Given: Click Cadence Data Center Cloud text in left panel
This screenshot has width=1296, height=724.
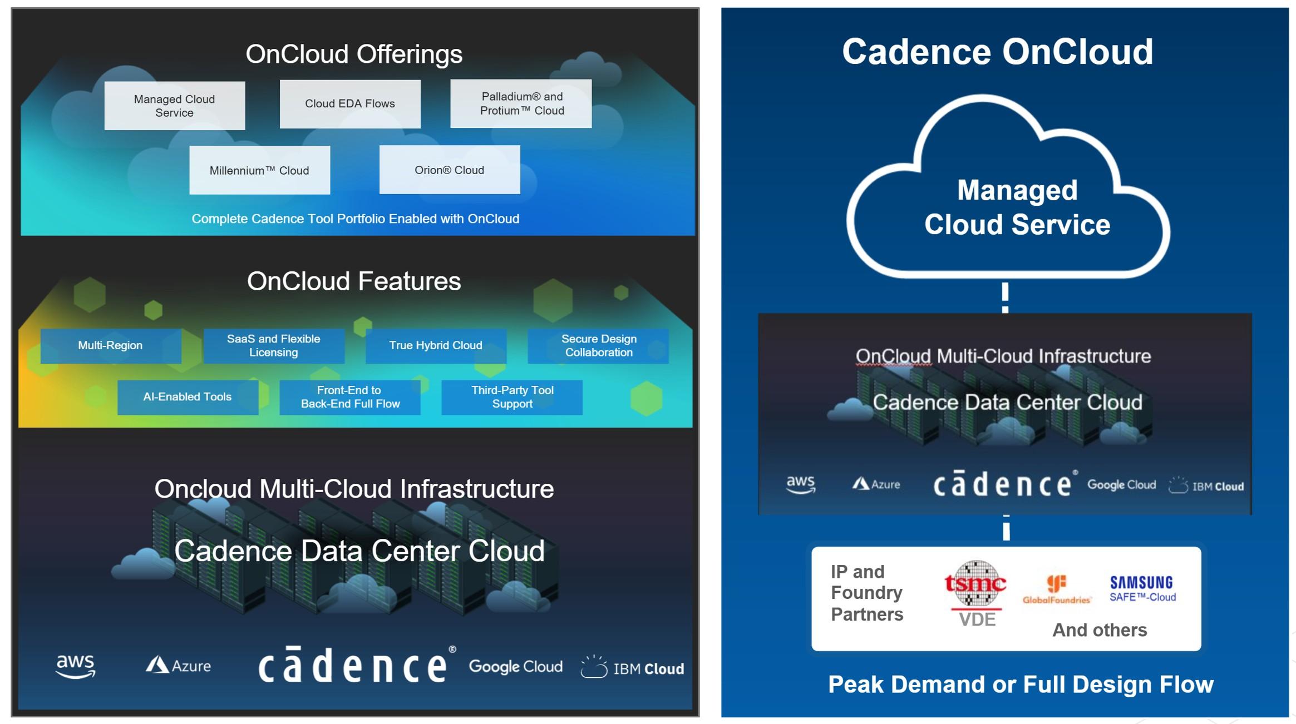Looking at the screenshot, I should pos(359,551).
